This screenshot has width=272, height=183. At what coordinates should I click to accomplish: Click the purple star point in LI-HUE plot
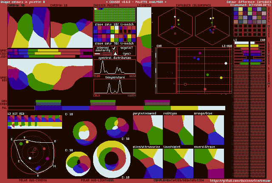click(x=200, y=53)
